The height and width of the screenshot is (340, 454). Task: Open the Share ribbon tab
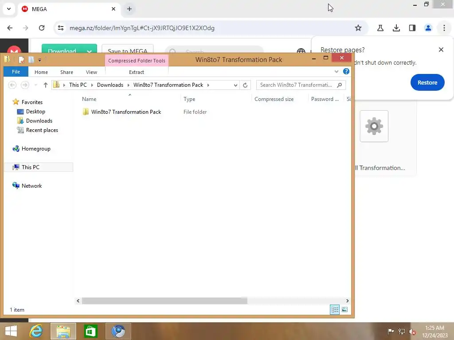(67, 72)
